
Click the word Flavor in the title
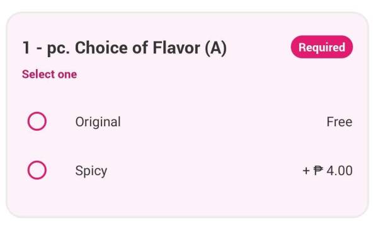(176, 48)
